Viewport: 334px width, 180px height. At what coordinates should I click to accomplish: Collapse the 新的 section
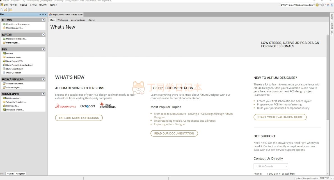click(43, 49)
